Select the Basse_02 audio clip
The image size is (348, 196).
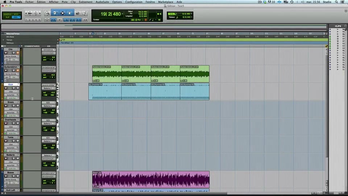(x=151, y=179)
